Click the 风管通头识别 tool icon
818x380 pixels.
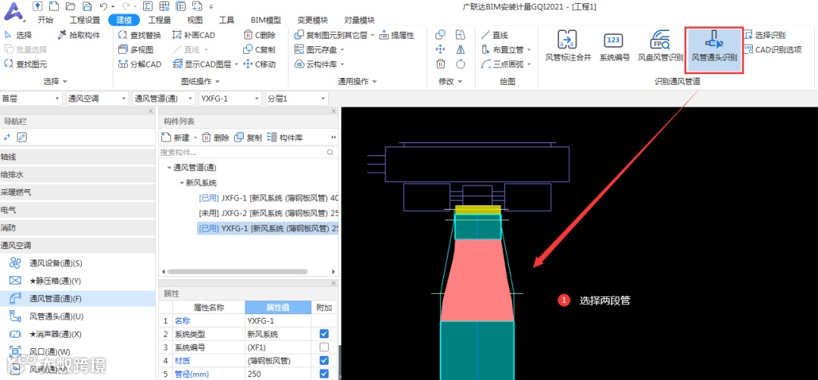(x=714, y=40)
